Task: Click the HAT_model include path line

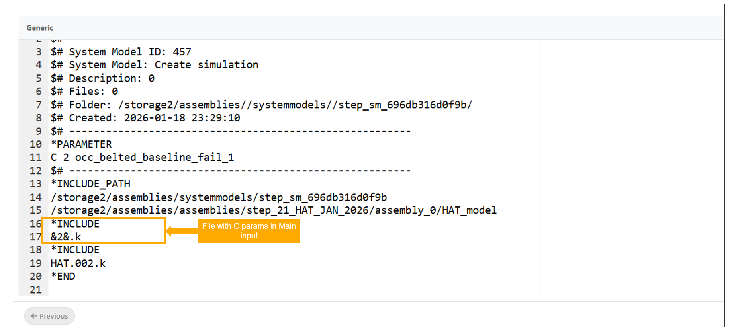Action: [273, 210]
